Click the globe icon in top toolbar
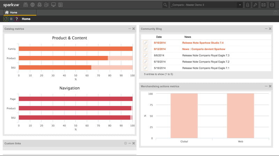Viewport: 279px width, 156px height. point(33,5)
